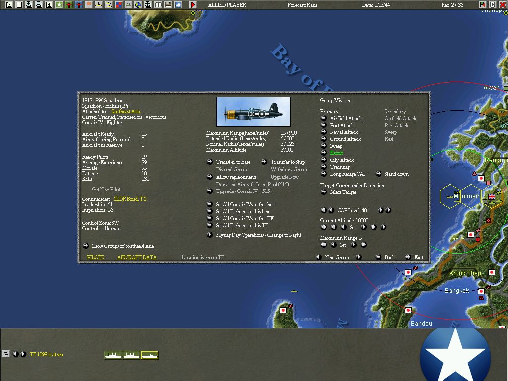Click the Corsair aircraft picture
This screenshot has width=508, height=381.
click(254, 112)
